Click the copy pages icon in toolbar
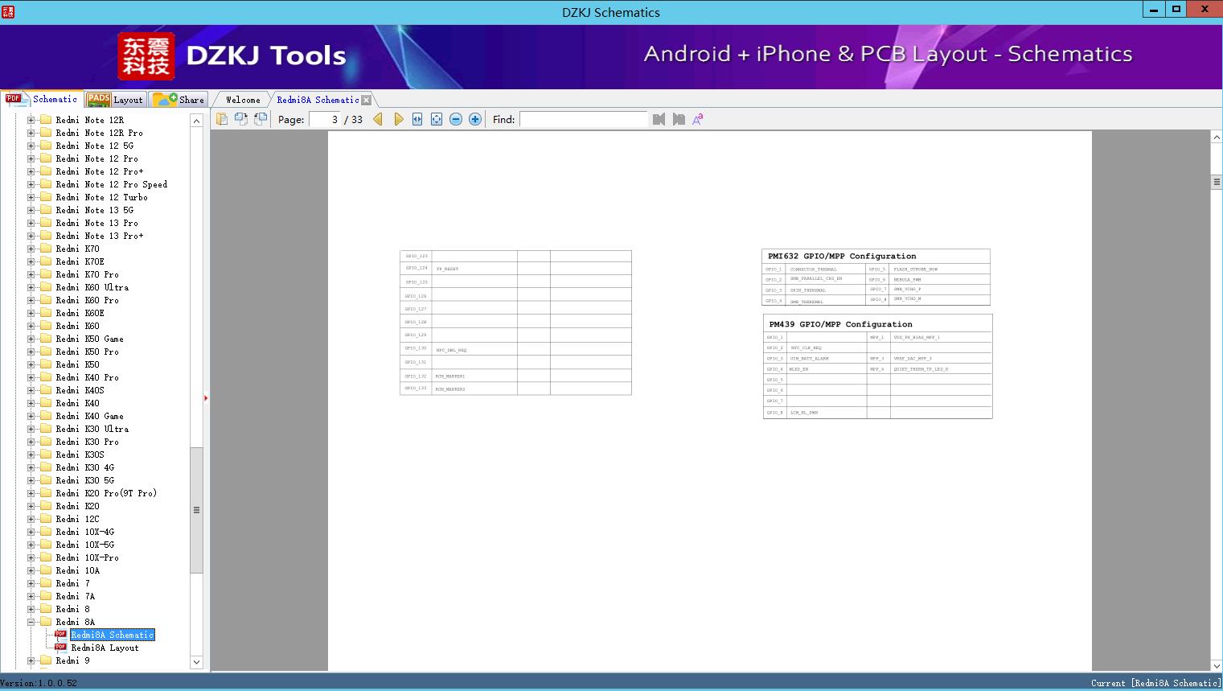 [x=222, y=119]
